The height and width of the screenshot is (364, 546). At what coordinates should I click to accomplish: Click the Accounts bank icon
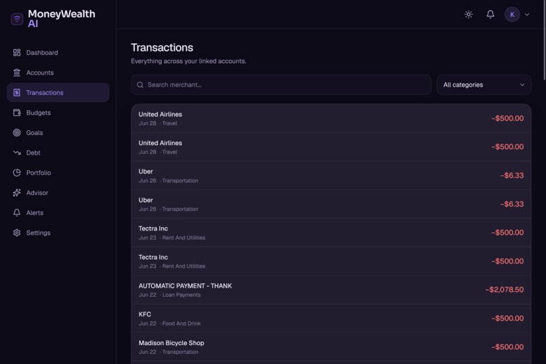coord(17,73)
